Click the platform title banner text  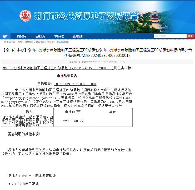pos(86,16)
